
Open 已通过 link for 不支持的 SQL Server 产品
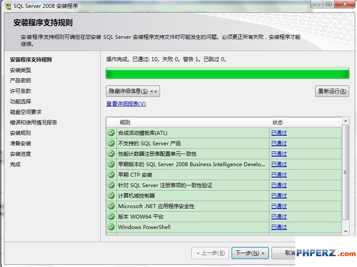coord(279,143)
